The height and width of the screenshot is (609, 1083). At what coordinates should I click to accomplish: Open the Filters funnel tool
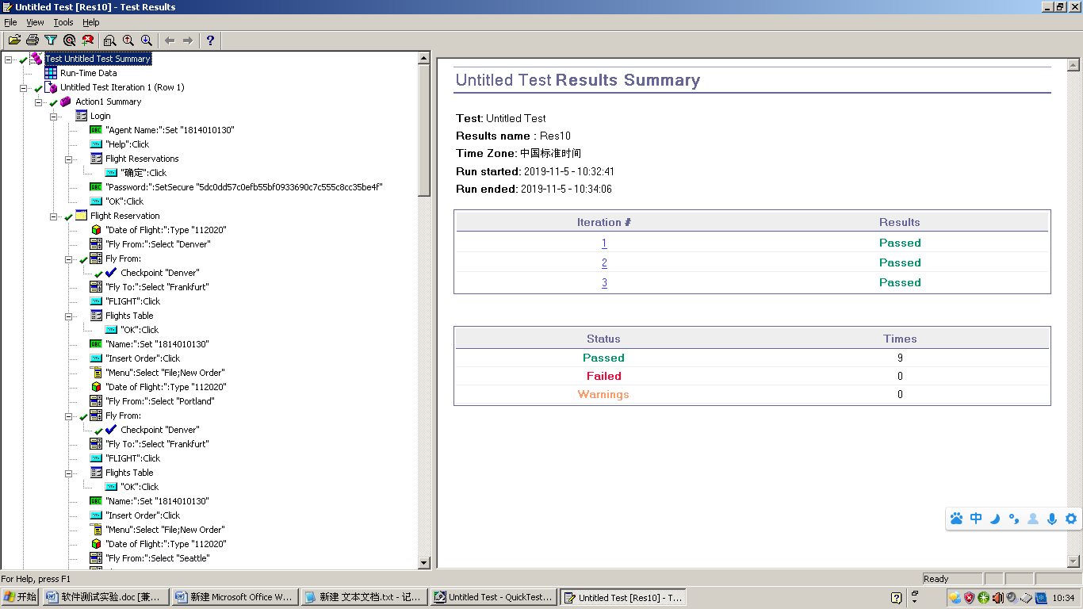[51, 40]
